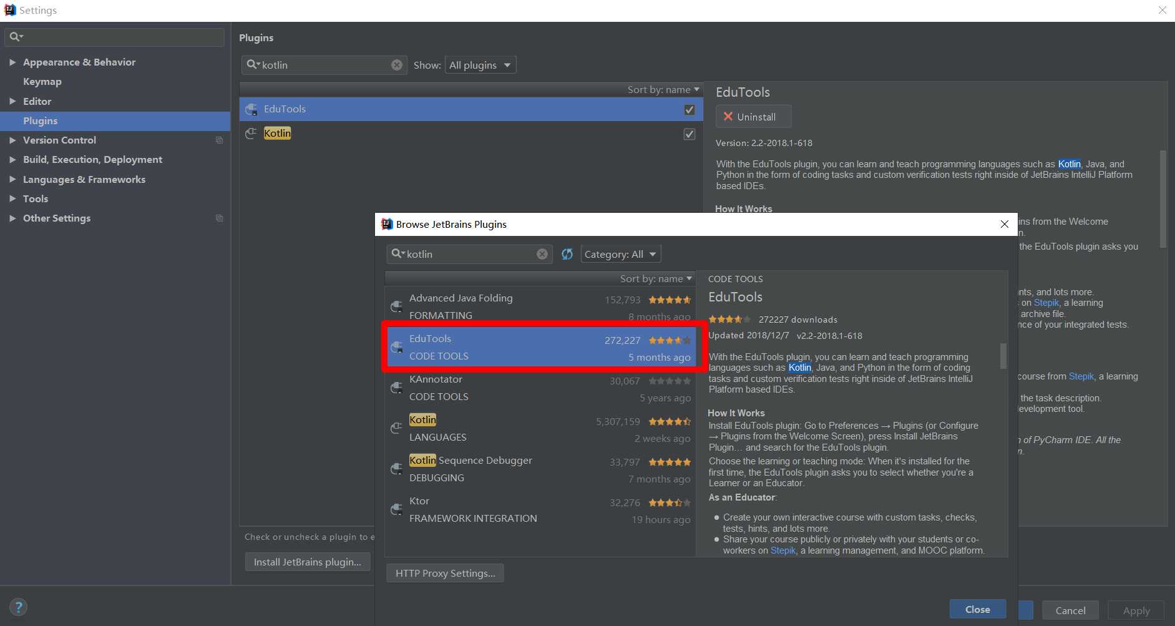
Task: Select the Kotlin Sequence Debugger row
Action: coord(540,469)
